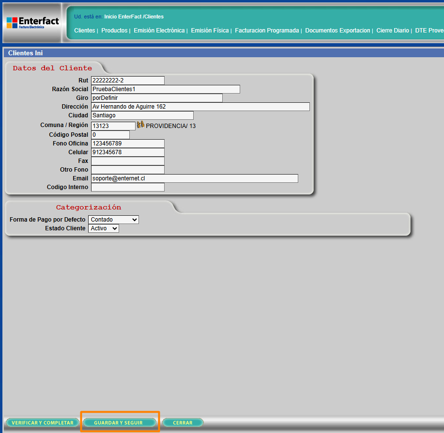Select Emisión Física in the navigation bar
Screen dimensions: 444x433
pyautogui.click(x=210, y=31)
